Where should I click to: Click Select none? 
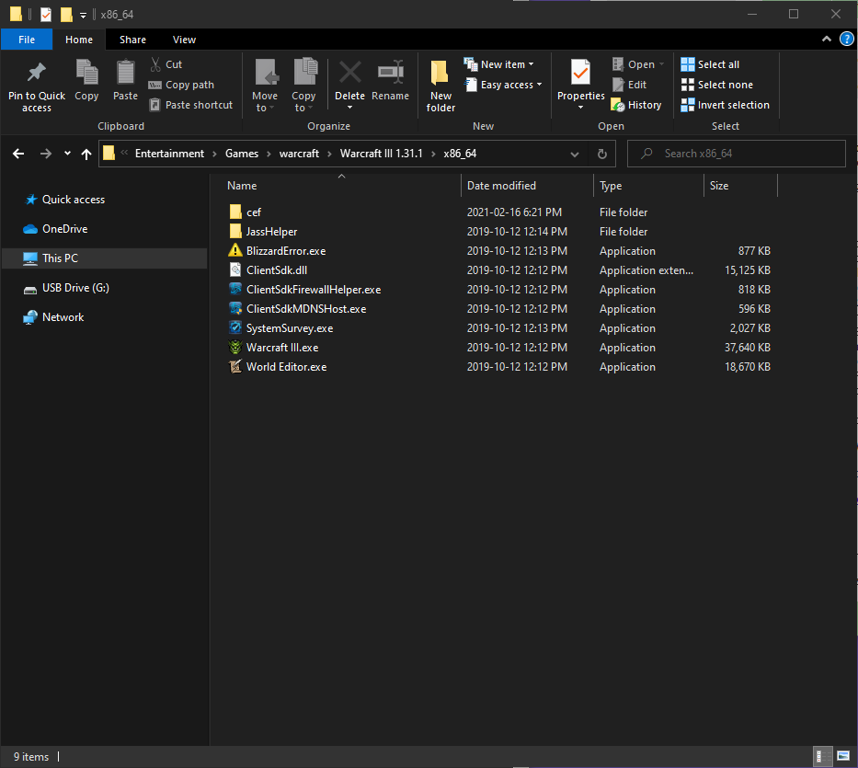[716, 85]
